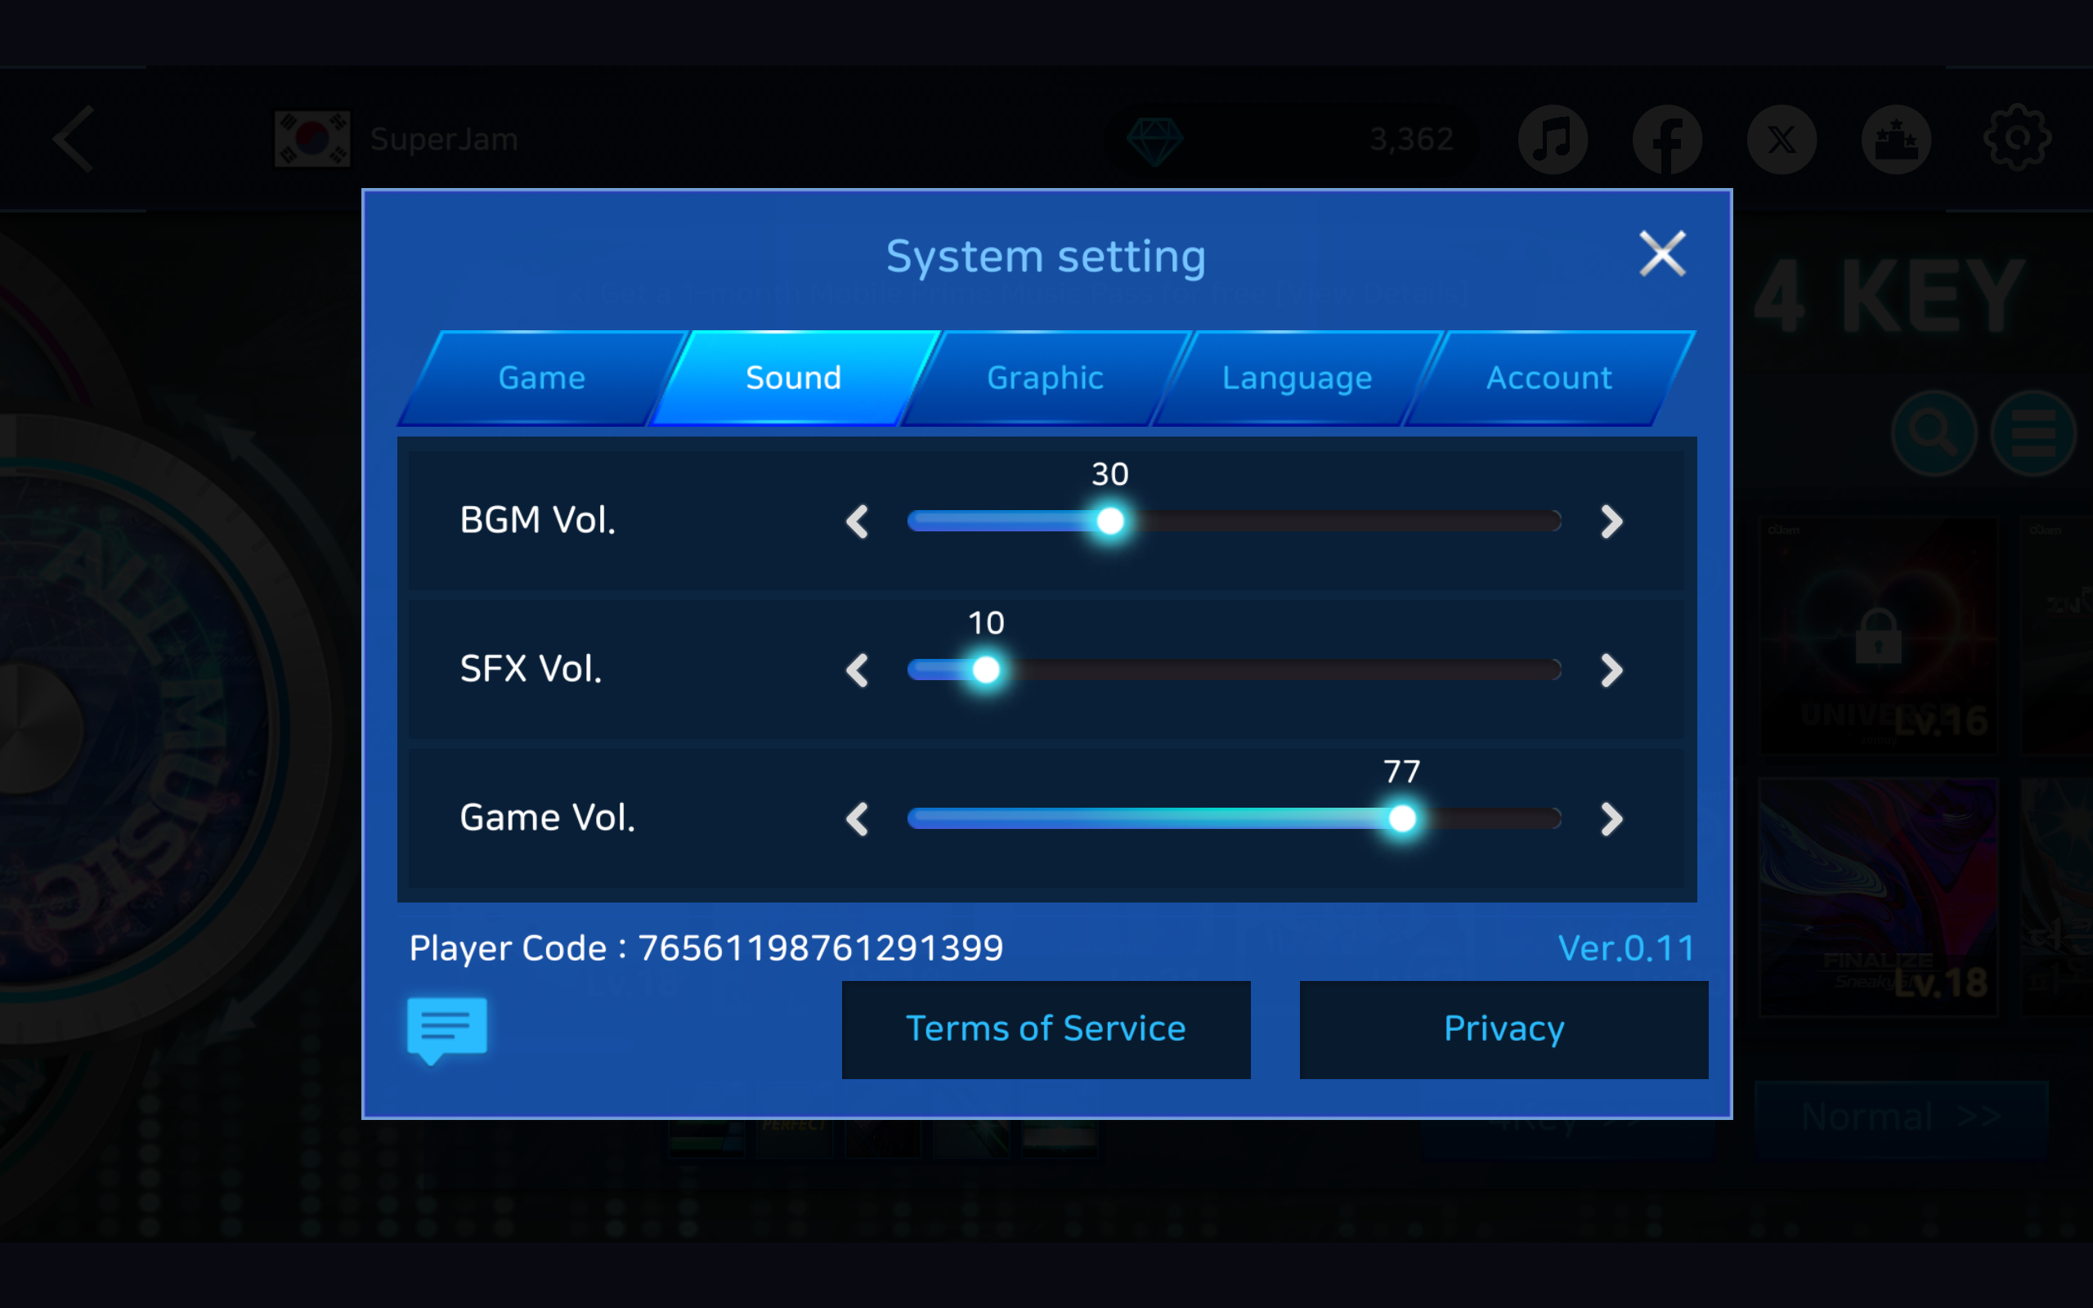Open the Language tab
The height and width of the screenshot is (1308, 2093).
click(x=1297, y=378)
